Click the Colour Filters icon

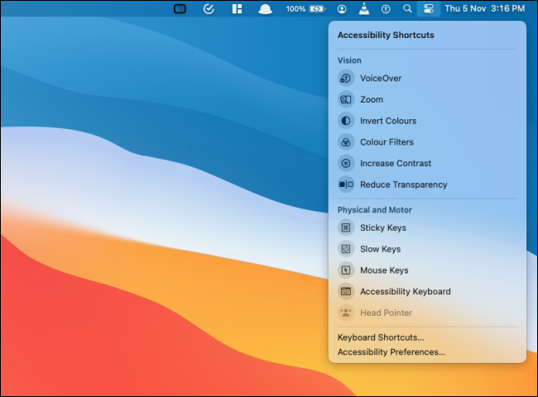(x=346, y=142)
